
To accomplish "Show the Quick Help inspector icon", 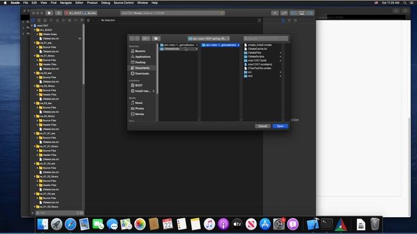I will point(295,20).
